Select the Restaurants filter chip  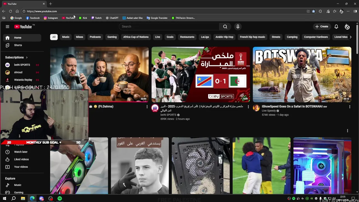click(x=187, y=37)
